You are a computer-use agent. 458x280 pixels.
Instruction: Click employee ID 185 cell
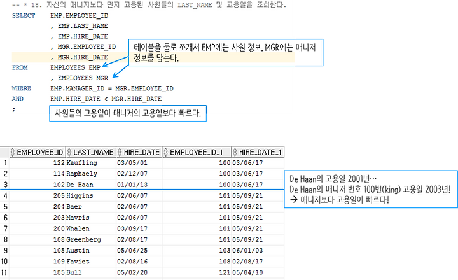coord(37,272)
